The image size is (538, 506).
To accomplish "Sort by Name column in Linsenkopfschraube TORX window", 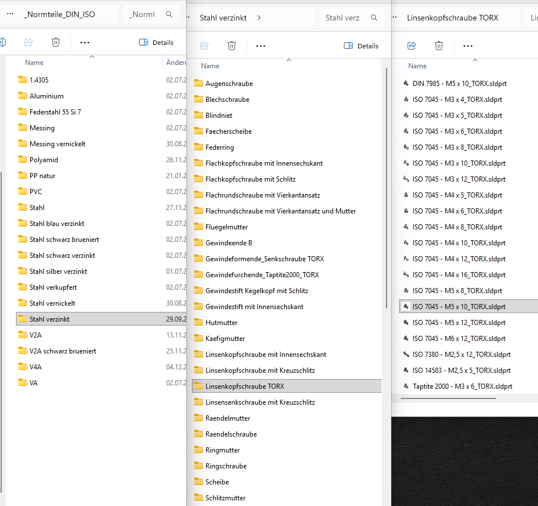I will click(x=417, y=66).
